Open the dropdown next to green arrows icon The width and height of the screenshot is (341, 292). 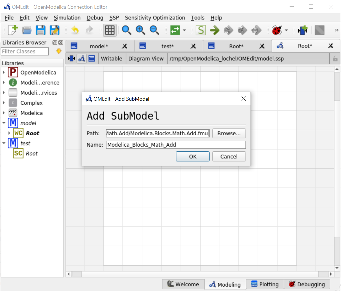[x=184, y=30]
